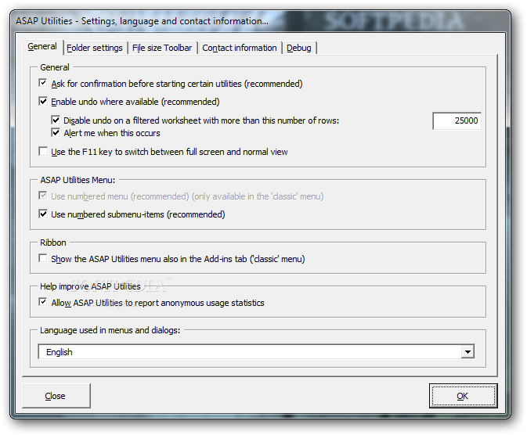Viewport: 527px width, 435px height.
Task: Go to the Contact information tab
Action: (240, 48)
